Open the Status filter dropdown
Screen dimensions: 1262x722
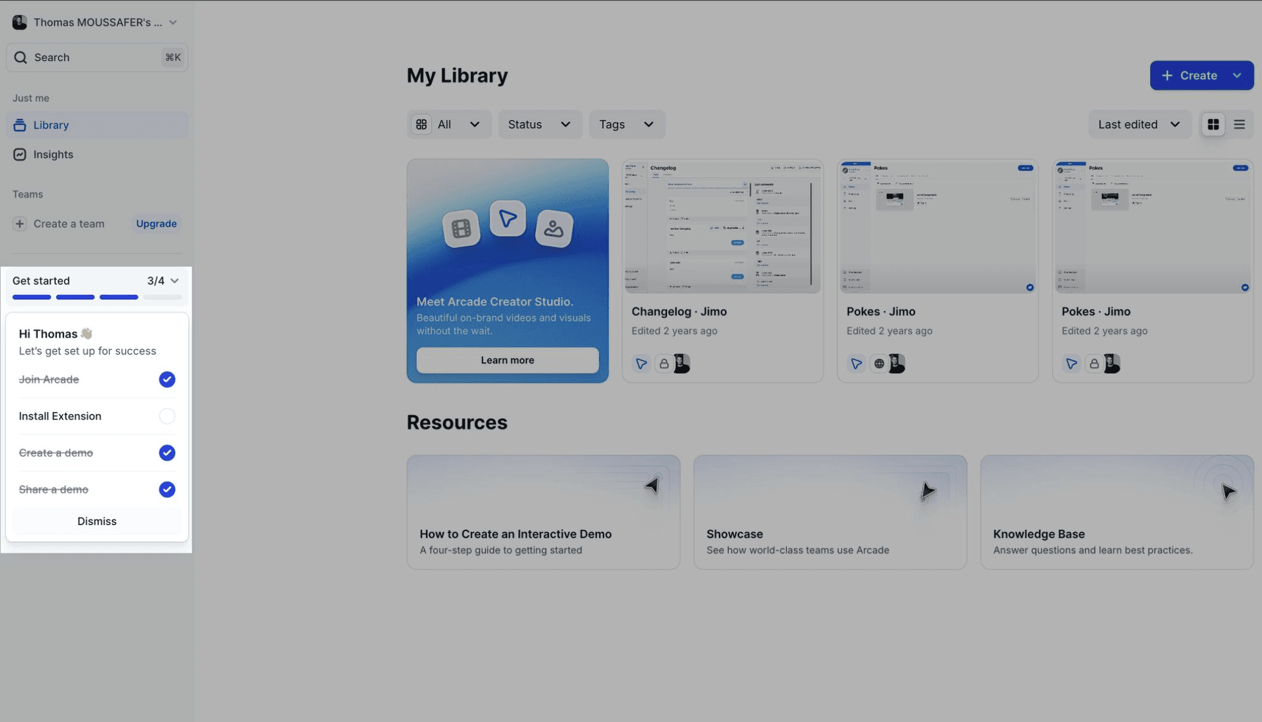pyautogui.click(x=540, y=125)
